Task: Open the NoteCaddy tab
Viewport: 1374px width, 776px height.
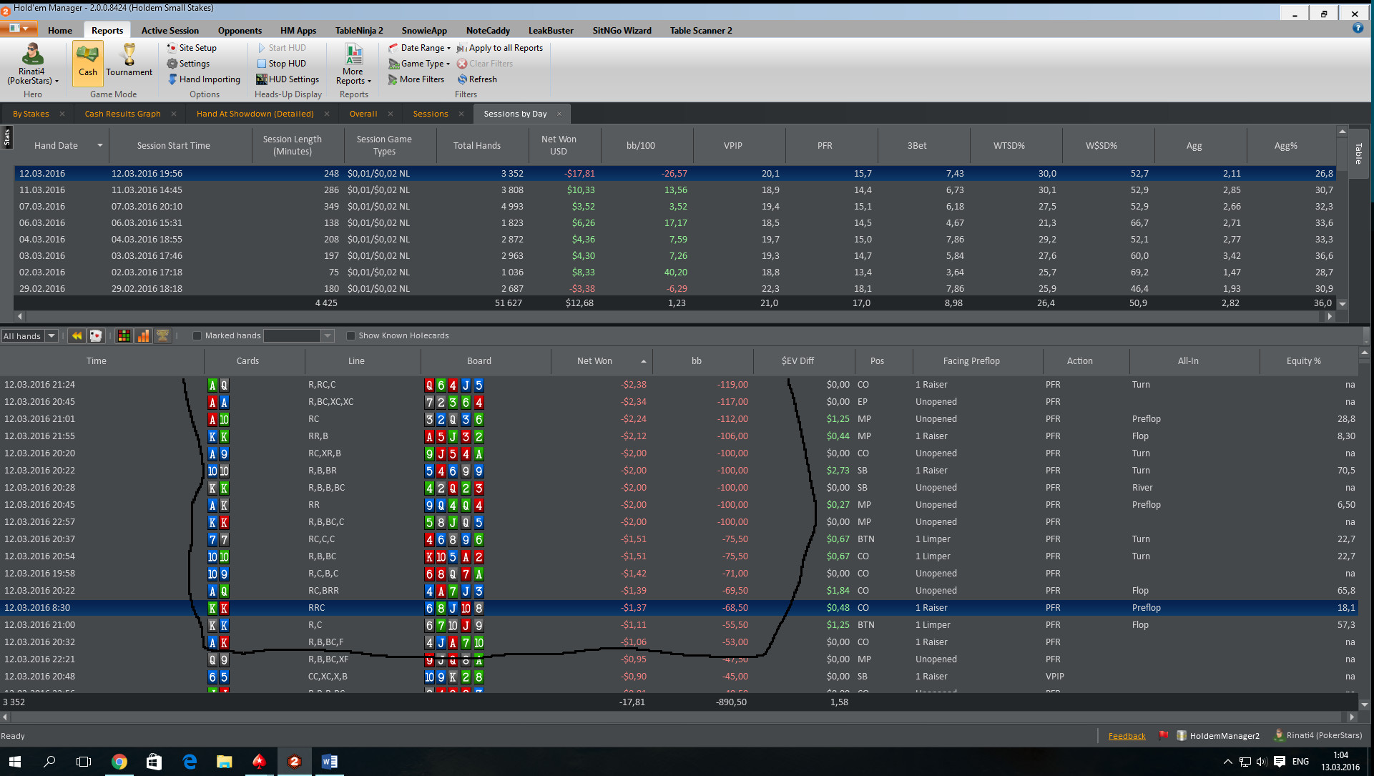Action: 488,30
